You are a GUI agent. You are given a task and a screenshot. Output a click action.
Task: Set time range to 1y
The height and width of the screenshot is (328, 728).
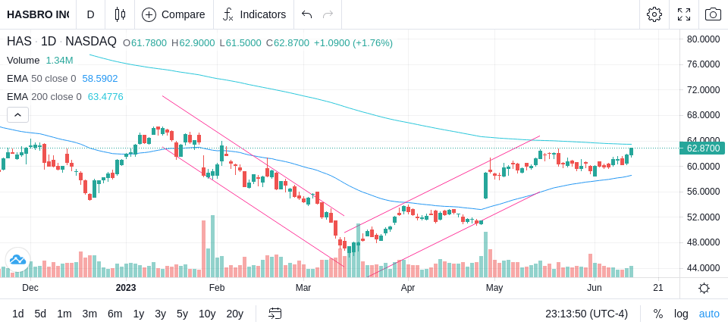click(138, 314)
